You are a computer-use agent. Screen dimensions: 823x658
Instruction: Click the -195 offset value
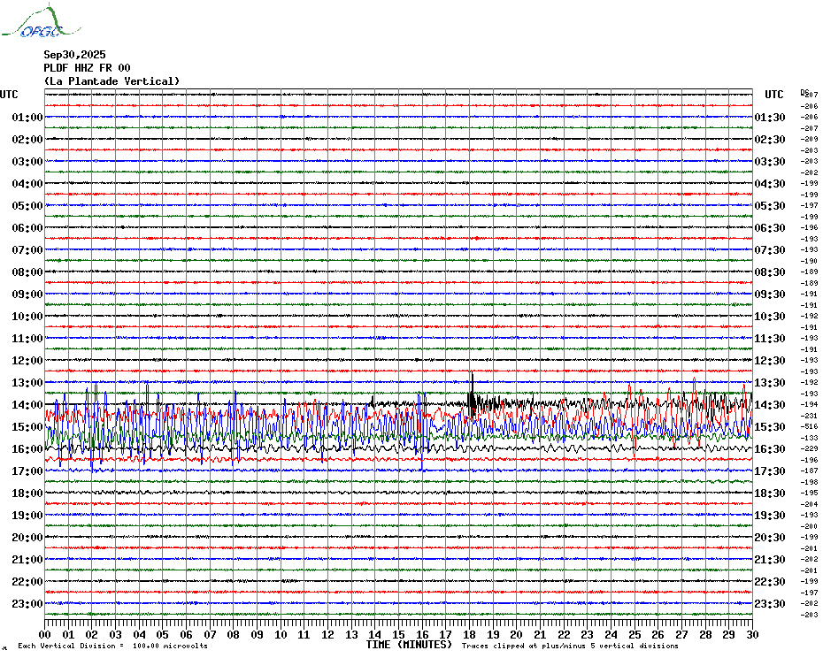point(810,493)
